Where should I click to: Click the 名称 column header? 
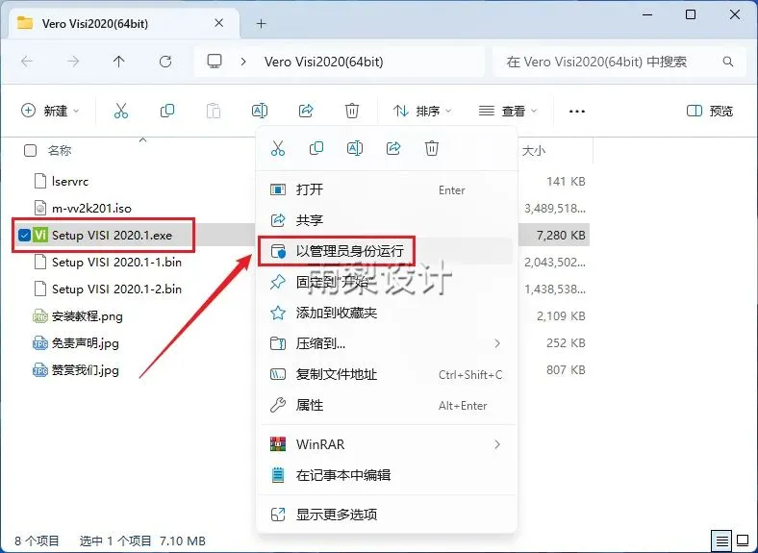point(60,151)
